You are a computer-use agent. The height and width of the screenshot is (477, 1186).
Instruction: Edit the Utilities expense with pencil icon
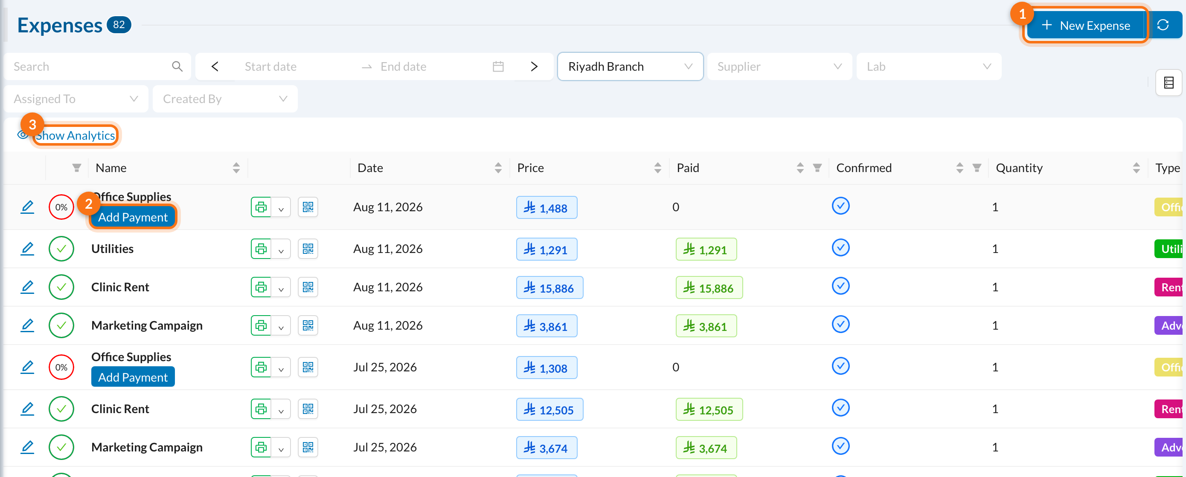(x=27, y=249)
